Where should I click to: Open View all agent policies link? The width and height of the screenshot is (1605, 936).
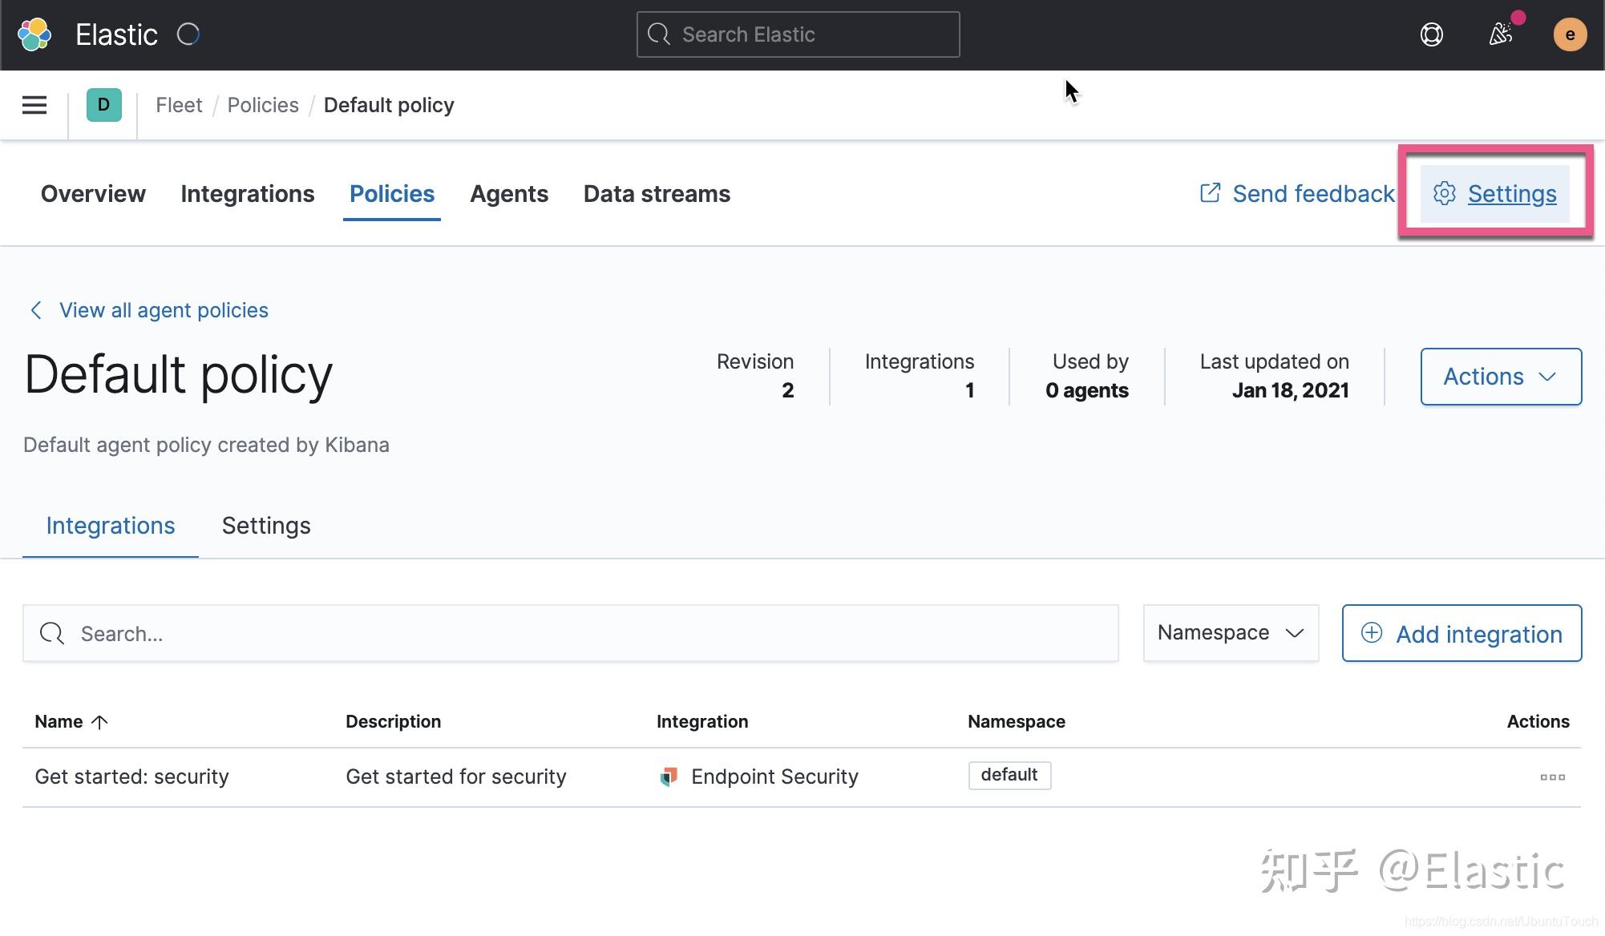pos(164,310)
